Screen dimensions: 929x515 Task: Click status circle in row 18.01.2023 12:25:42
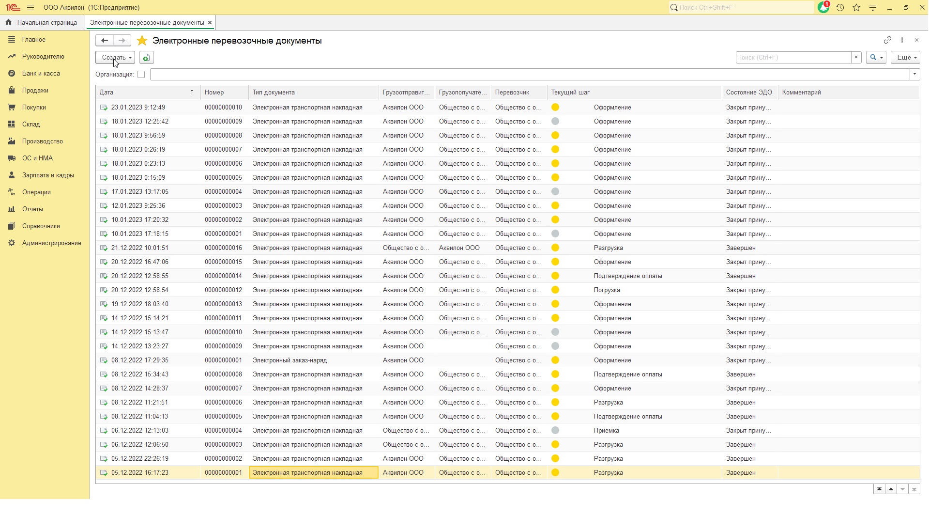click(x=555, y=122)
